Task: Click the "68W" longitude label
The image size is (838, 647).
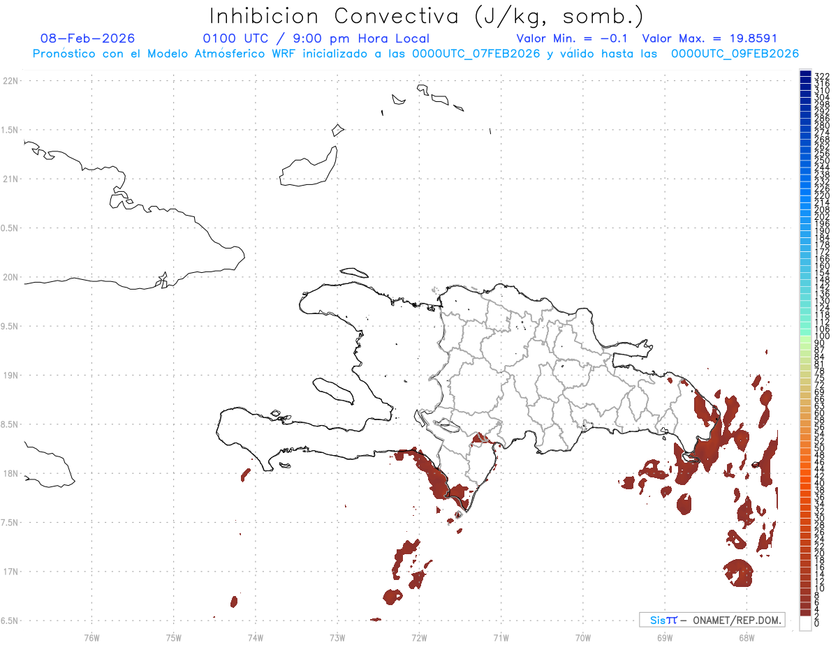Action: coord(747,637)
